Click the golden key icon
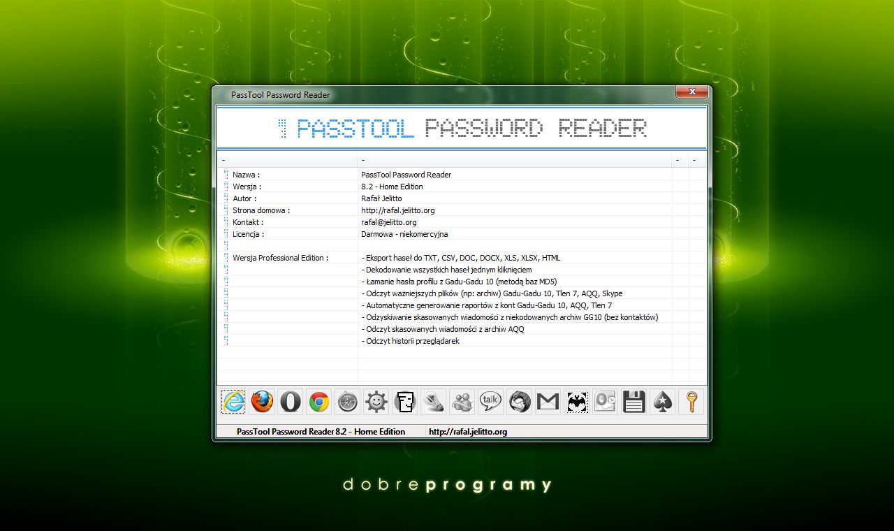 pyautogui.click(x=691, y=402)
